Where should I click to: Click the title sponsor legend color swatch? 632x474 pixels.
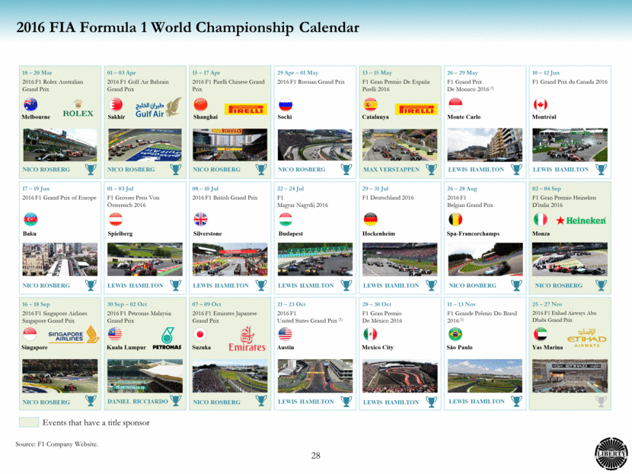[28, 422]
